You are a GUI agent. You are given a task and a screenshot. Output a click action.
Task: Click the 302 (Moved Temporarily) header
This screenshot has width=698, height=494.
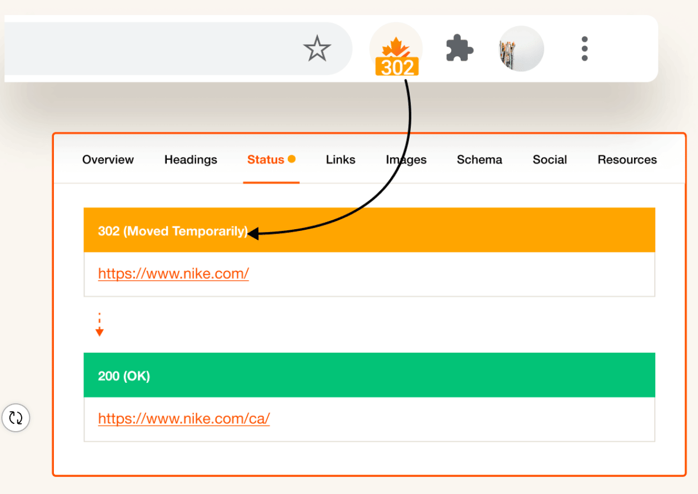click(370, 230)
